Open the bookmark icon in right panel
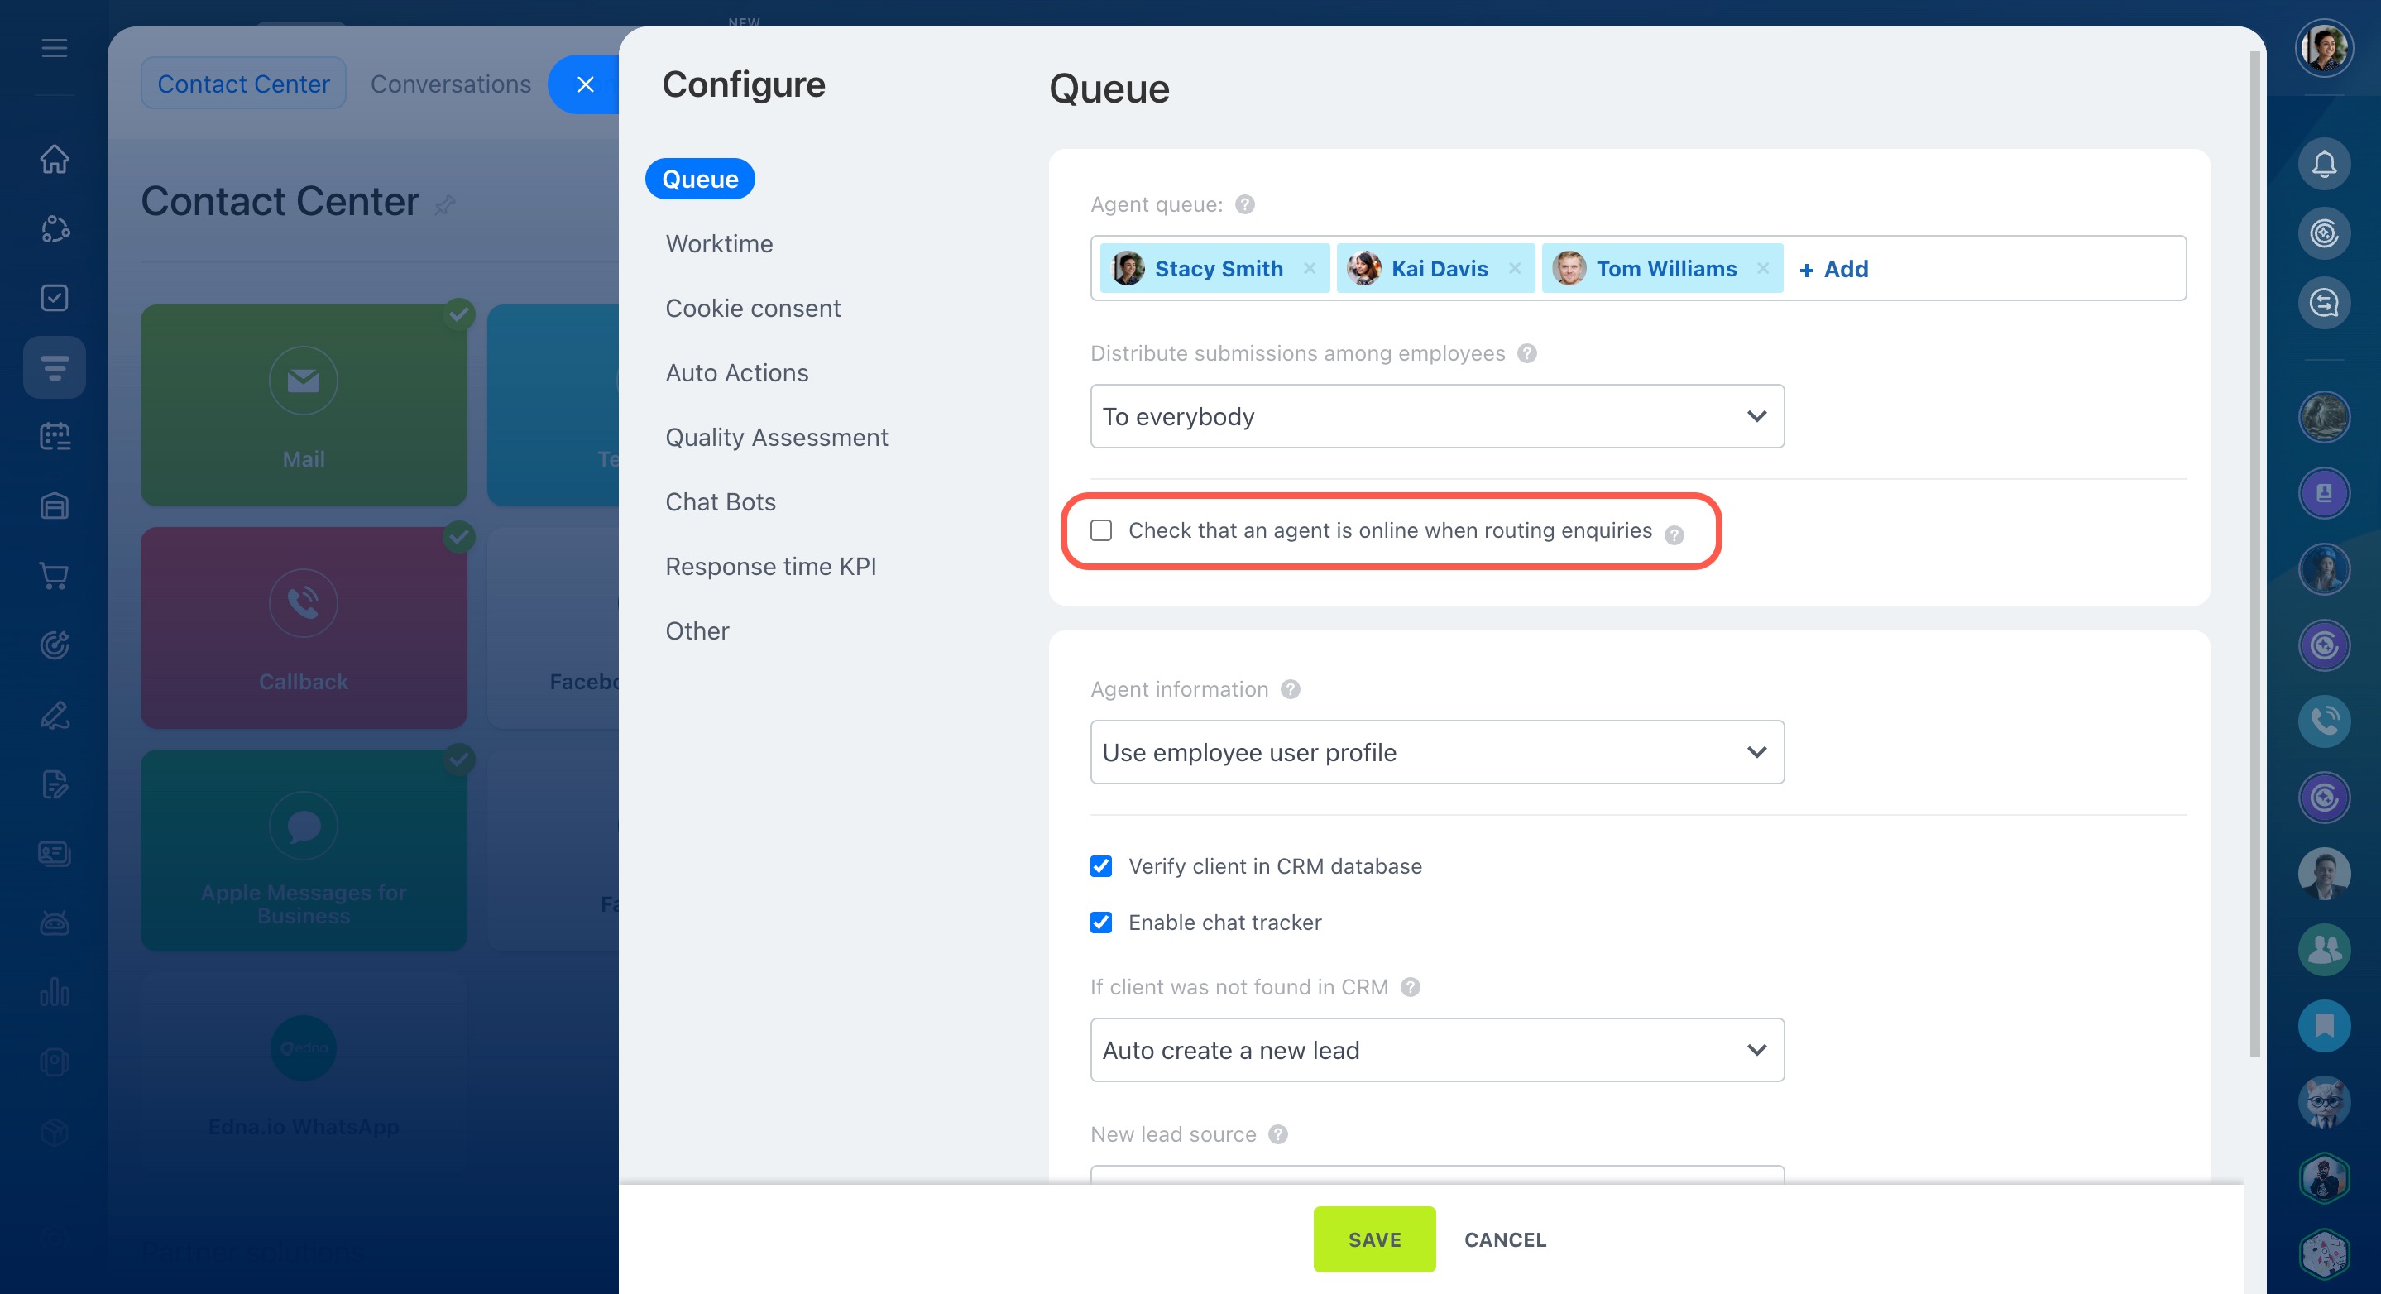 [2324, 1025]
